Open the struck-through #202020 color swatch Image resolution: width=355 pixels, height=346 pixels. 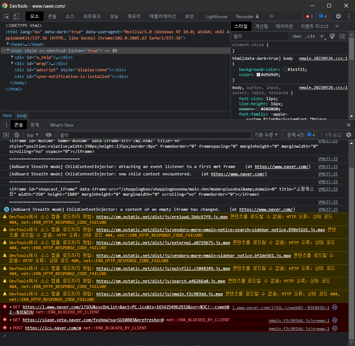pyautogui.click(x=258, y=109)
